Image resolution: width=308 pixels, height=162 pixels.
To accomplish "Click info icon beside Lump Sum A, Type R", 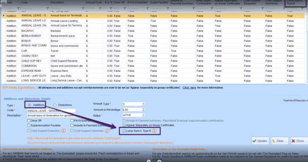I will [x=154, y=131].
